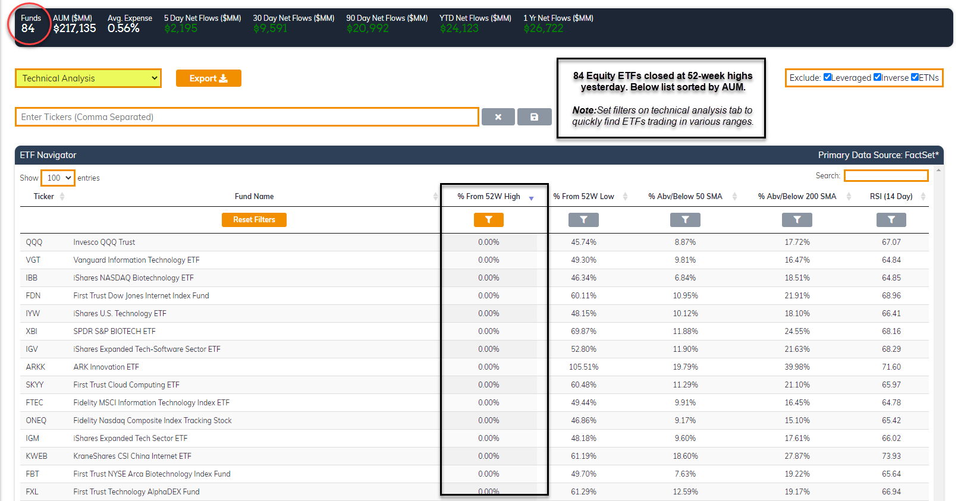Select the FDN ticker
The image size is (958, 501).
33,296
